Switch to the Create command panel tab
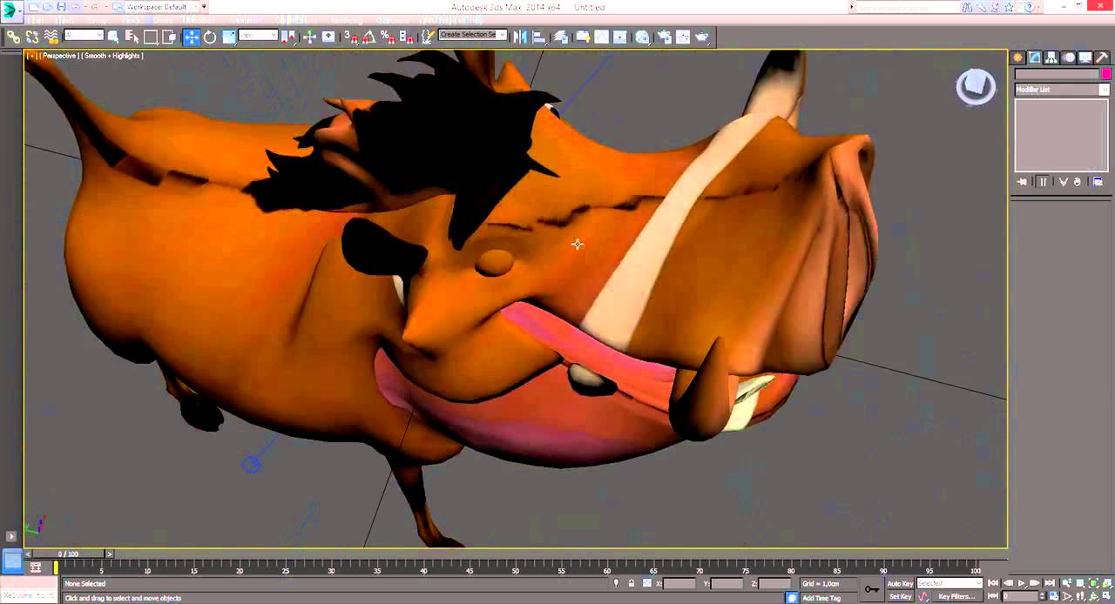Viewport: 1115px width, 604px height. (x=1017, y=57)
